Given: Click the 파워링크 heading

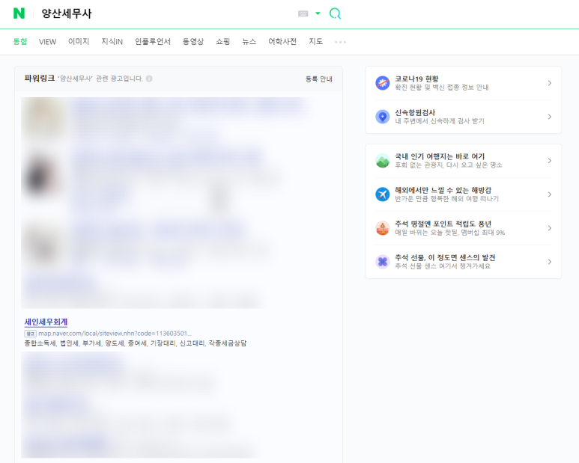Looking at the screenshot, I should tap(39, 78).
